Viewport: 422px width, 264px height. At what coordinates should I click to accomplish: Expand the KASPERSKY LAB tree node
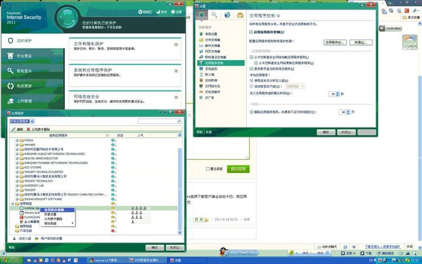click(x=17, y=186)
